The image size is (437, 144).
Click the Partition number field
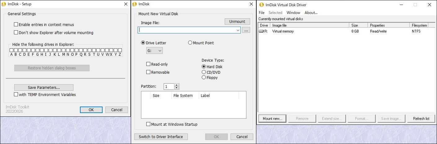point(169,87)
